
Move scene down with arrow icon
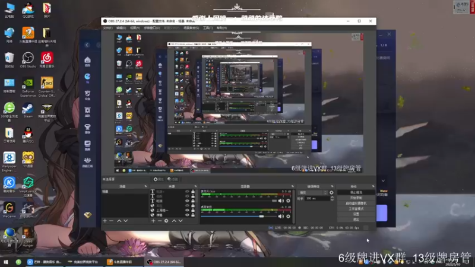[125, 221]
